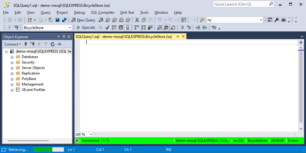Open the 100 % zoom dropdown
Image resolution: width=306 pixels, height=153 pixels.
pyautogui.click(x=91, y=134)
